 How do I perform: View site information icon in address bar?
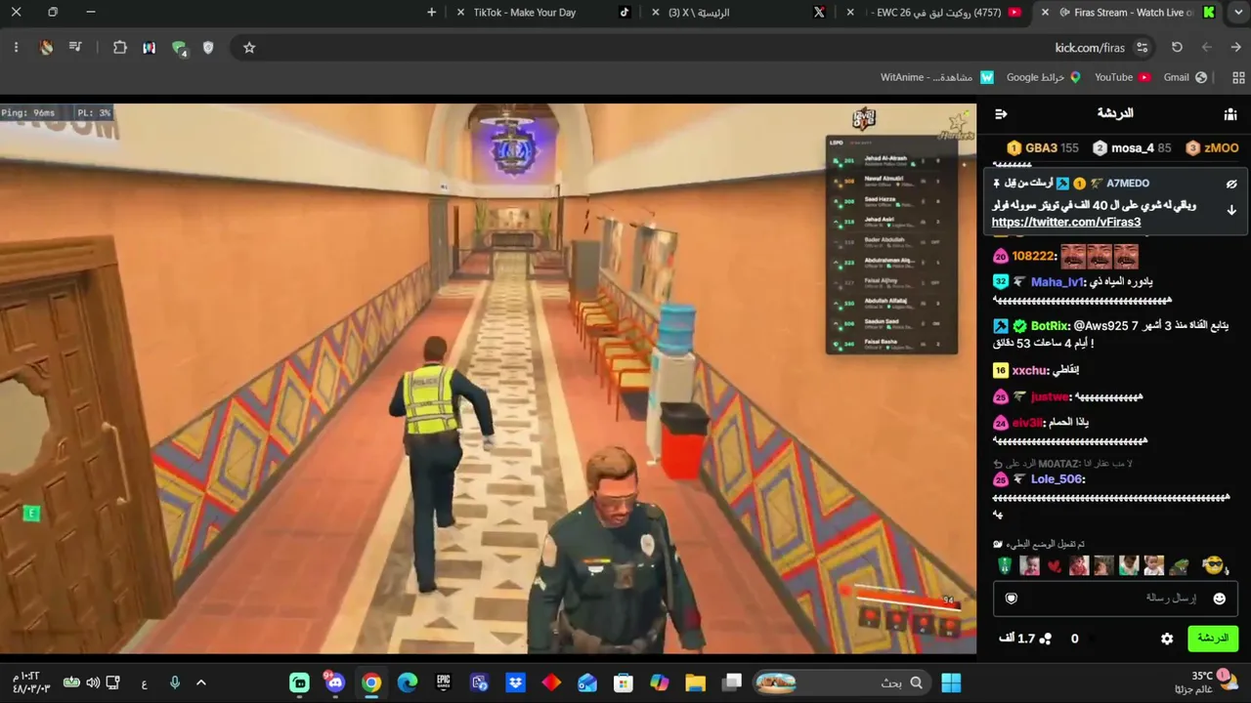tap(1143, 47)
